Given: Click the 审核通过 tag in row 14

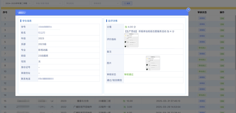Looking at the screenshot, I should pos(202,95).
